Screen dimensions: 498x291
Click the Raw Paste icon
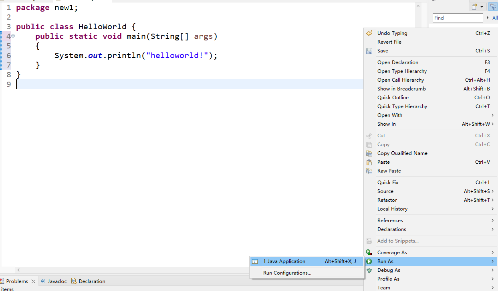tap(369, 171)
